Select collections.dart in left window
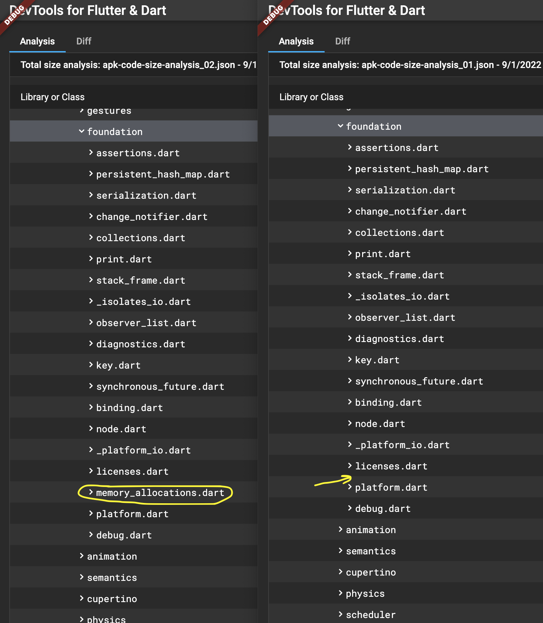Viewport: 543px width, 623px height. (141, 238)
